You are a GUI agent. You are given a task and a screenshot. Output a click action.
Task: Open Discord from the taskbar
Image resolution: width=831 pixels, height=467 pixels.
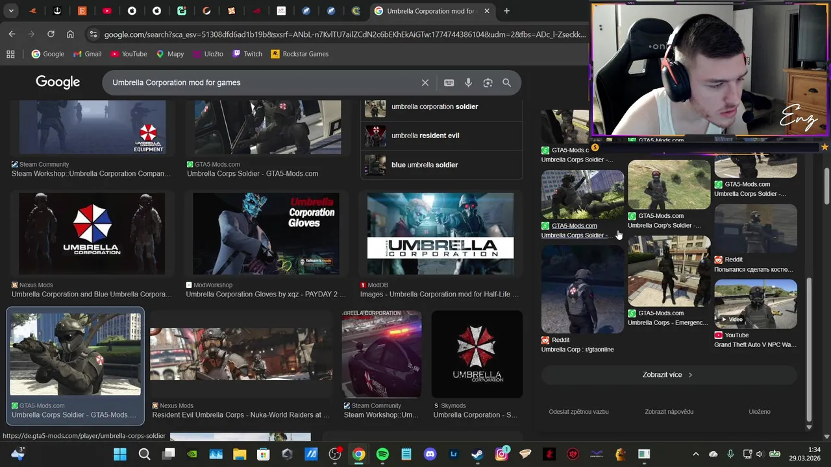pos(430,454)
